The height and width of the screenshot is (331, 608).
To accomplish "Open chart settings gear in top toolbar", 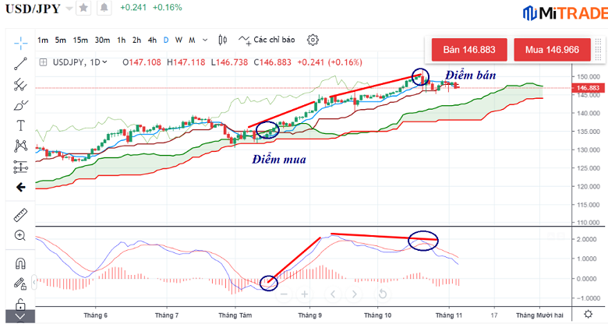I will pos(313,40).
